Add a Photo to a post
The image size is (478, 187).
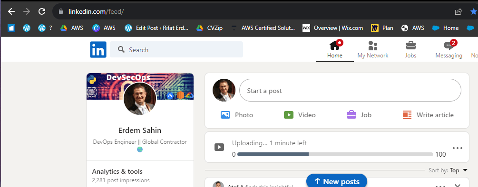click(x=237, y=115)
